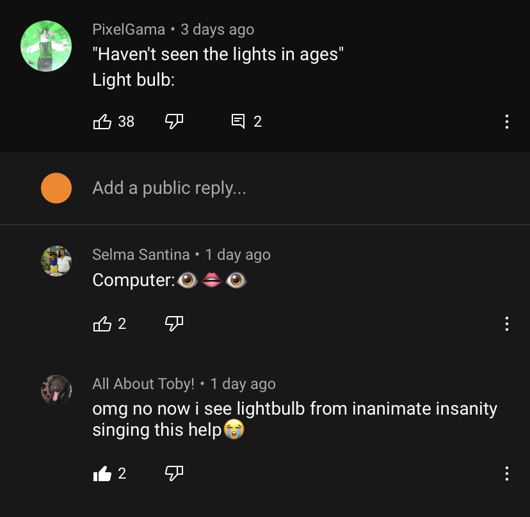Open more options for All About Toby's reply
The image size is (530, 517).
click(506, 473)
